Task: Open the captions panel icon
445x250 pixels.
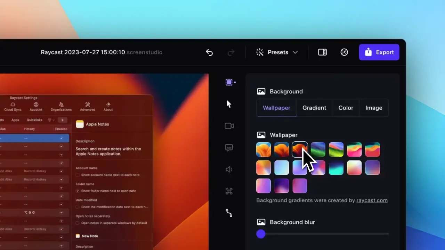Action: [x=229, y=148]
